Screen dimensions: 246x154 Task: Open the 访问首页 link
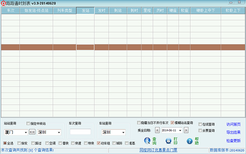pyautogui.click(x=233, y=124)
